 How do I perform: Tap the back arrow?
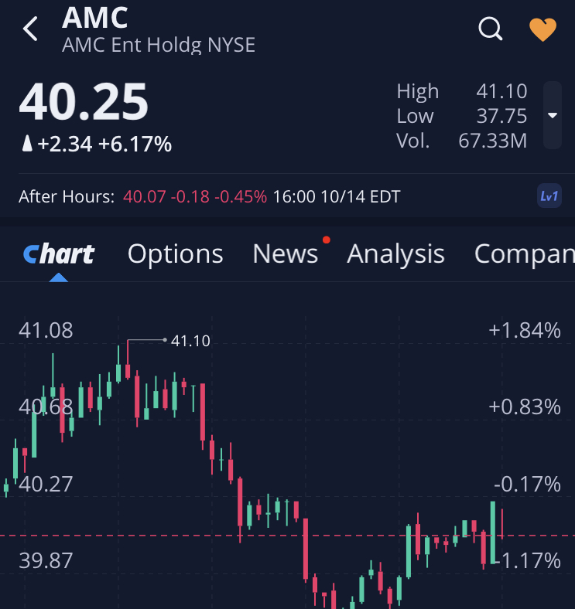pos(30,29)
